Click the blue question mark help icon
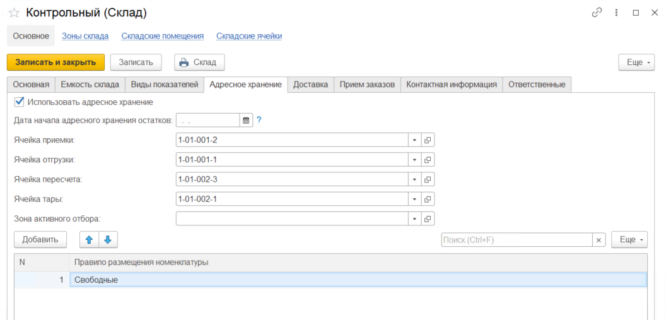 pyautogui.click(x=259, y=120)
